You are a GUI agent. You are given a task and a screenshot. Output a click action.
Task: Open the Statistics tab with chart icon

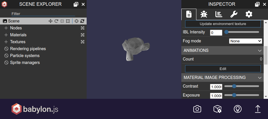point(219,14)
